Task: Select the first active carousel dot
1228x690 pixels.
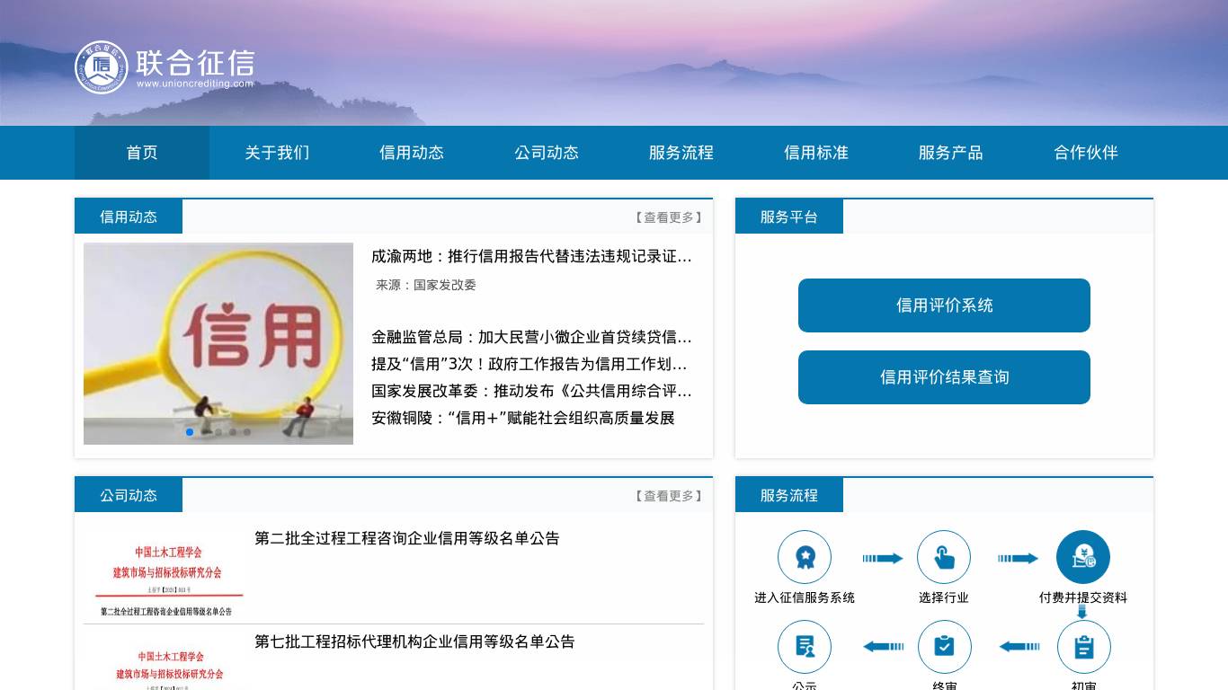Action: tap(190, 432)
